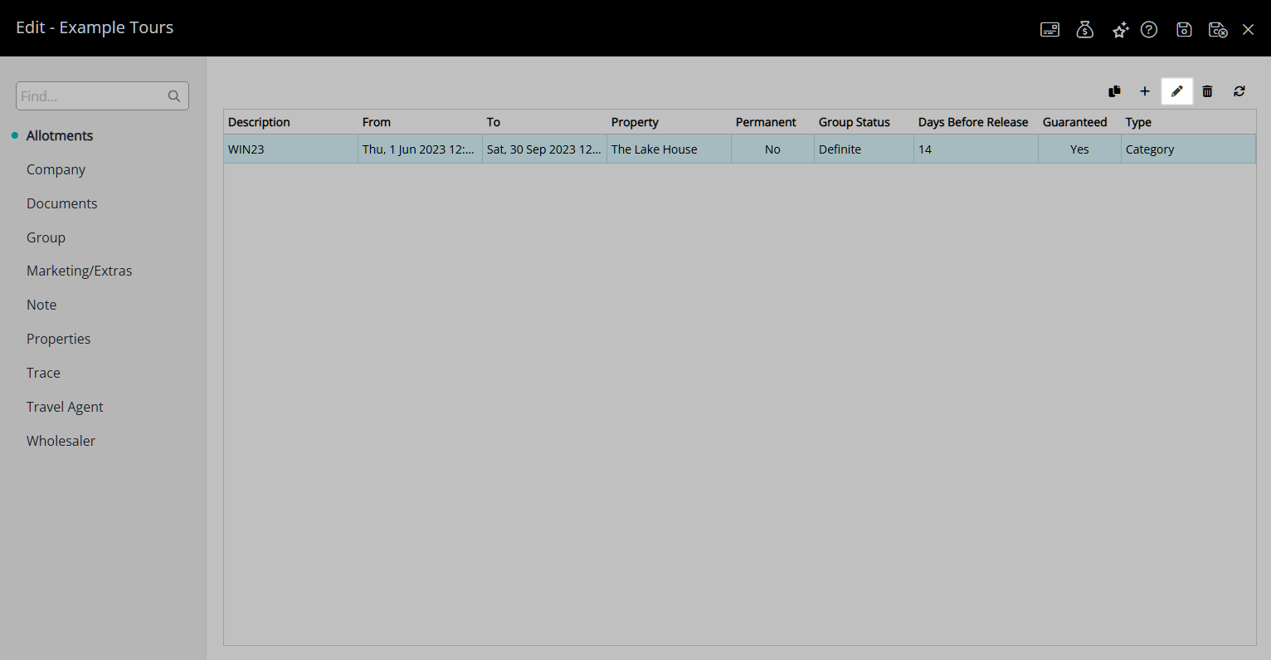Image resolution: width=1271 pixels, height=660 pixels.
Task: Open the Travel Agent section
Action: pos(65,407)
